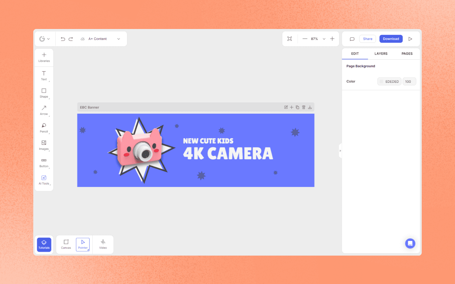Pick the Pencil drawing tool

(x=44, y=127)
